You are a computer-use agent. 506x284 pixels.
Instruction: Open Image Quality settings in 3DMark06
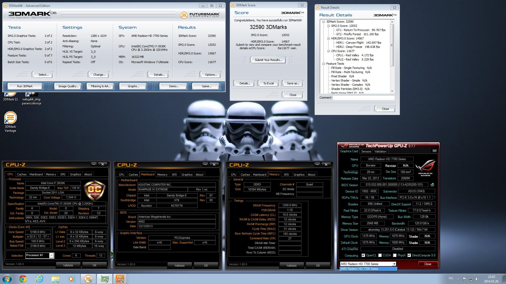pyautogui.click(x=68, y=86)
